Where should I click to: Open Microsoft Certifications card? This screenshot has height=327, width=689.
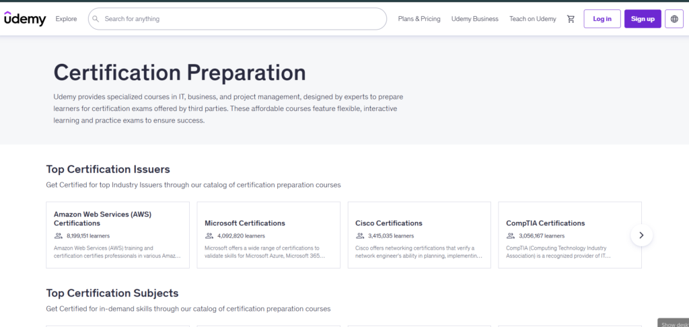pos(268,235)
